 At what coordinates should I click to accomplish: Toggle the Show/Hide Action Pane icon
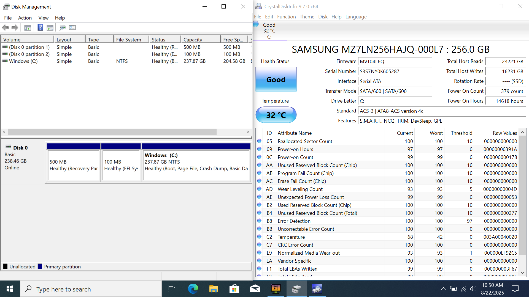(x=50, y=28)
